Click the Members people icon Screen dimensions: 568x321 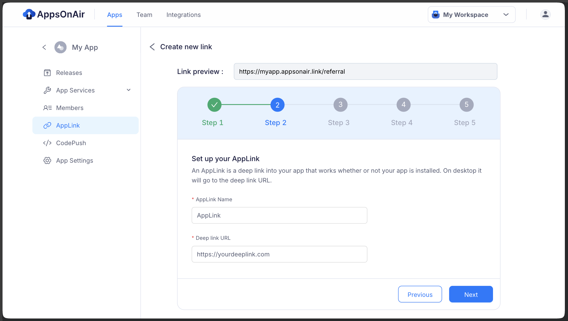(x=47, y=108)
